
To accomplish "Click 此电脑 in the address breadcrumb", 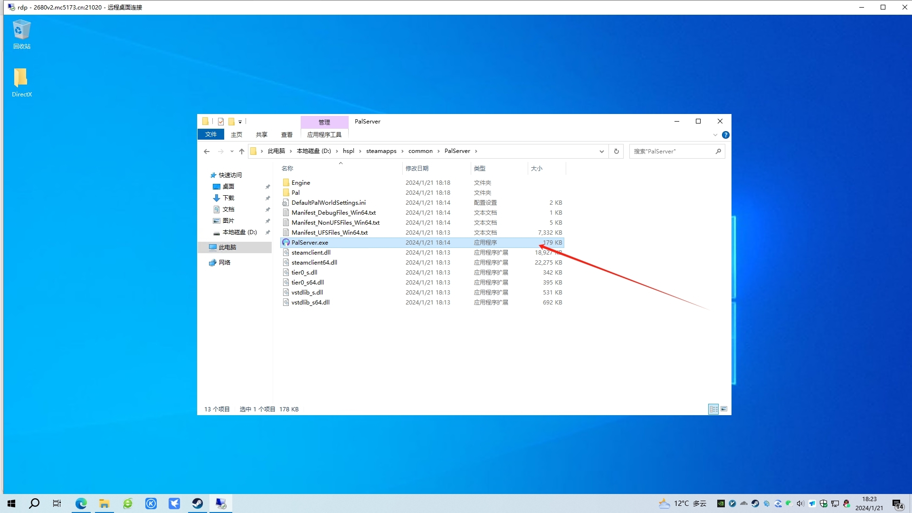I will coord(276,151).
